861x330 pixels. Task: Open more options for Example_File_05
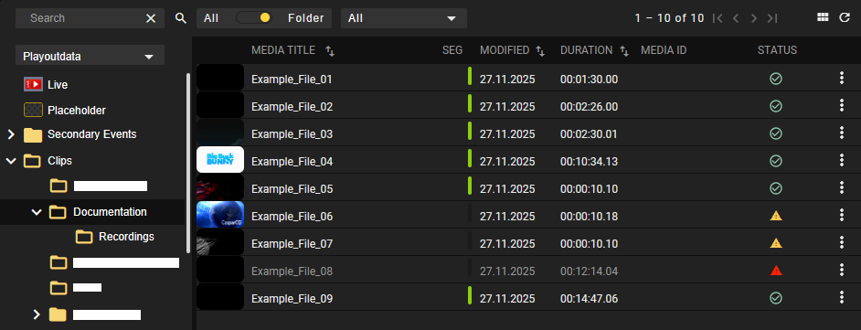[842, 187]
